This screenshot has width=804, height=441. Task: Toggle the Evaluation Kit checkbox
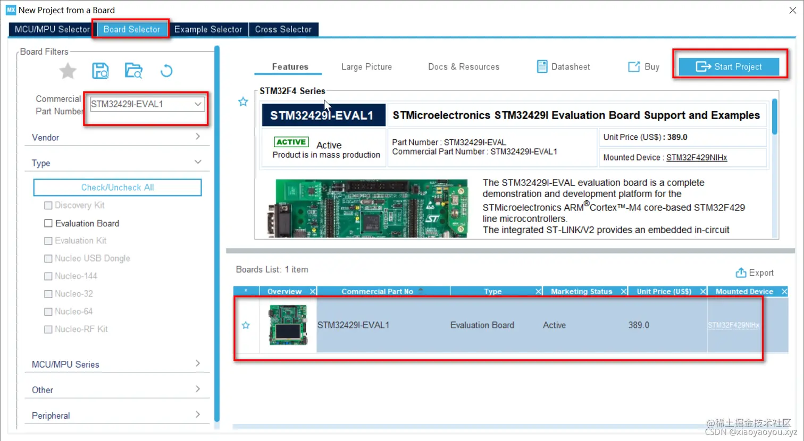tap(48, 241)
